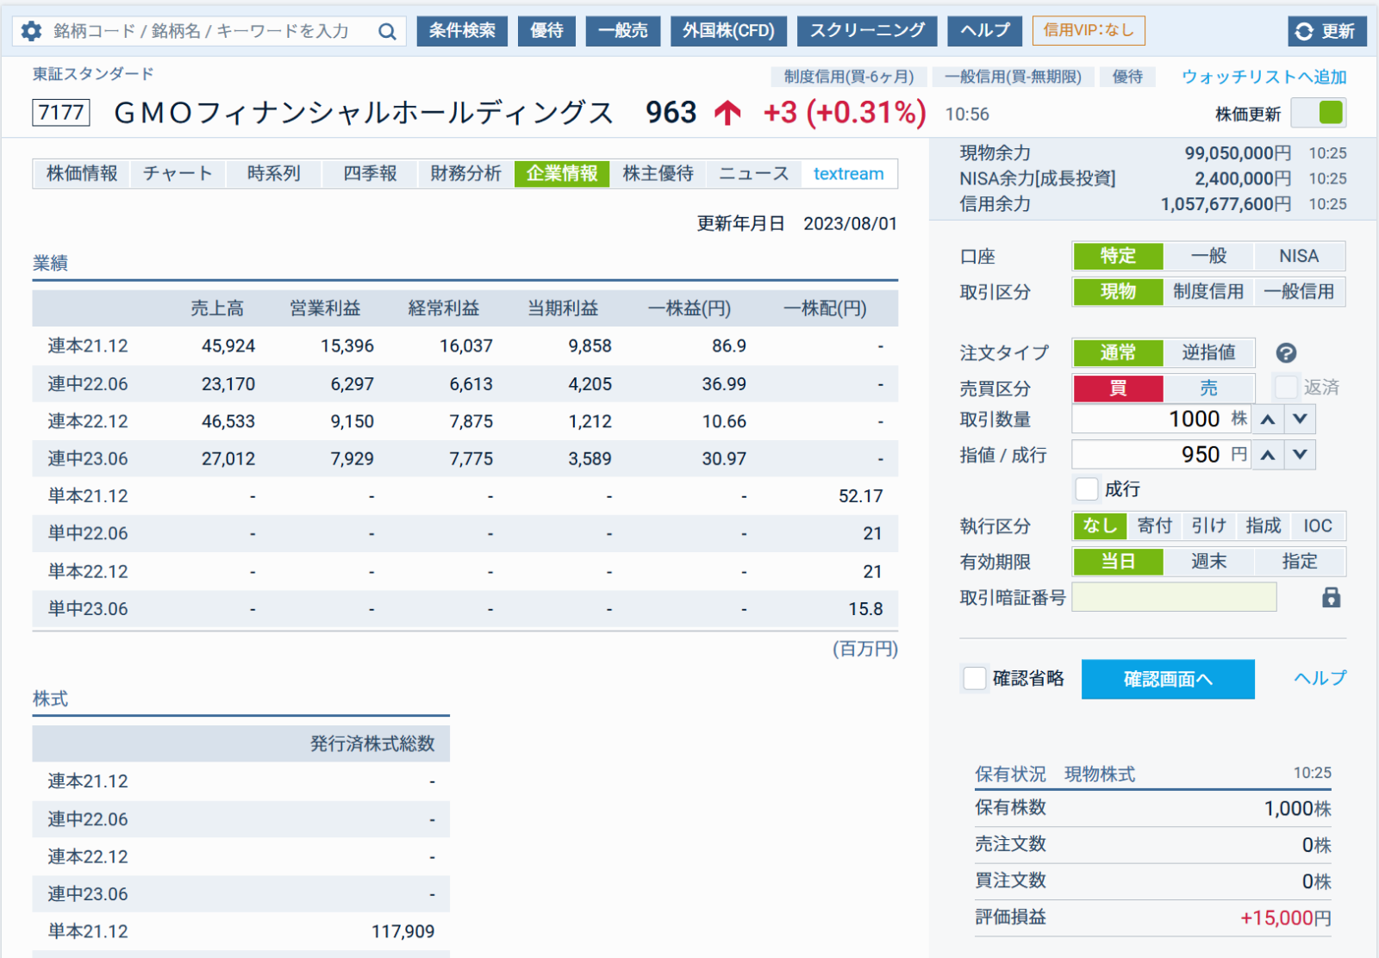Enable the 成行 checkbox
The image size is (1379, 958).
coord(1087,488)
